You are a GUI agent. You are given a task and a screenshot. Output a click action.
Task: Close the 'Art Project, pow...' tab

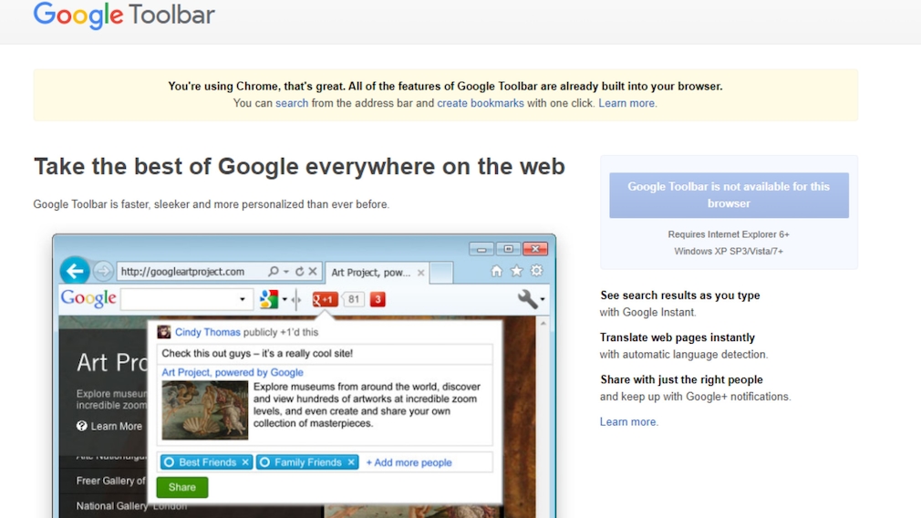point(420,273)
